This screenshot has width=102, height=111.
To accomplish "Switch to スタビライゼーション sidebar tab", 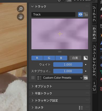I will (94, 61).
